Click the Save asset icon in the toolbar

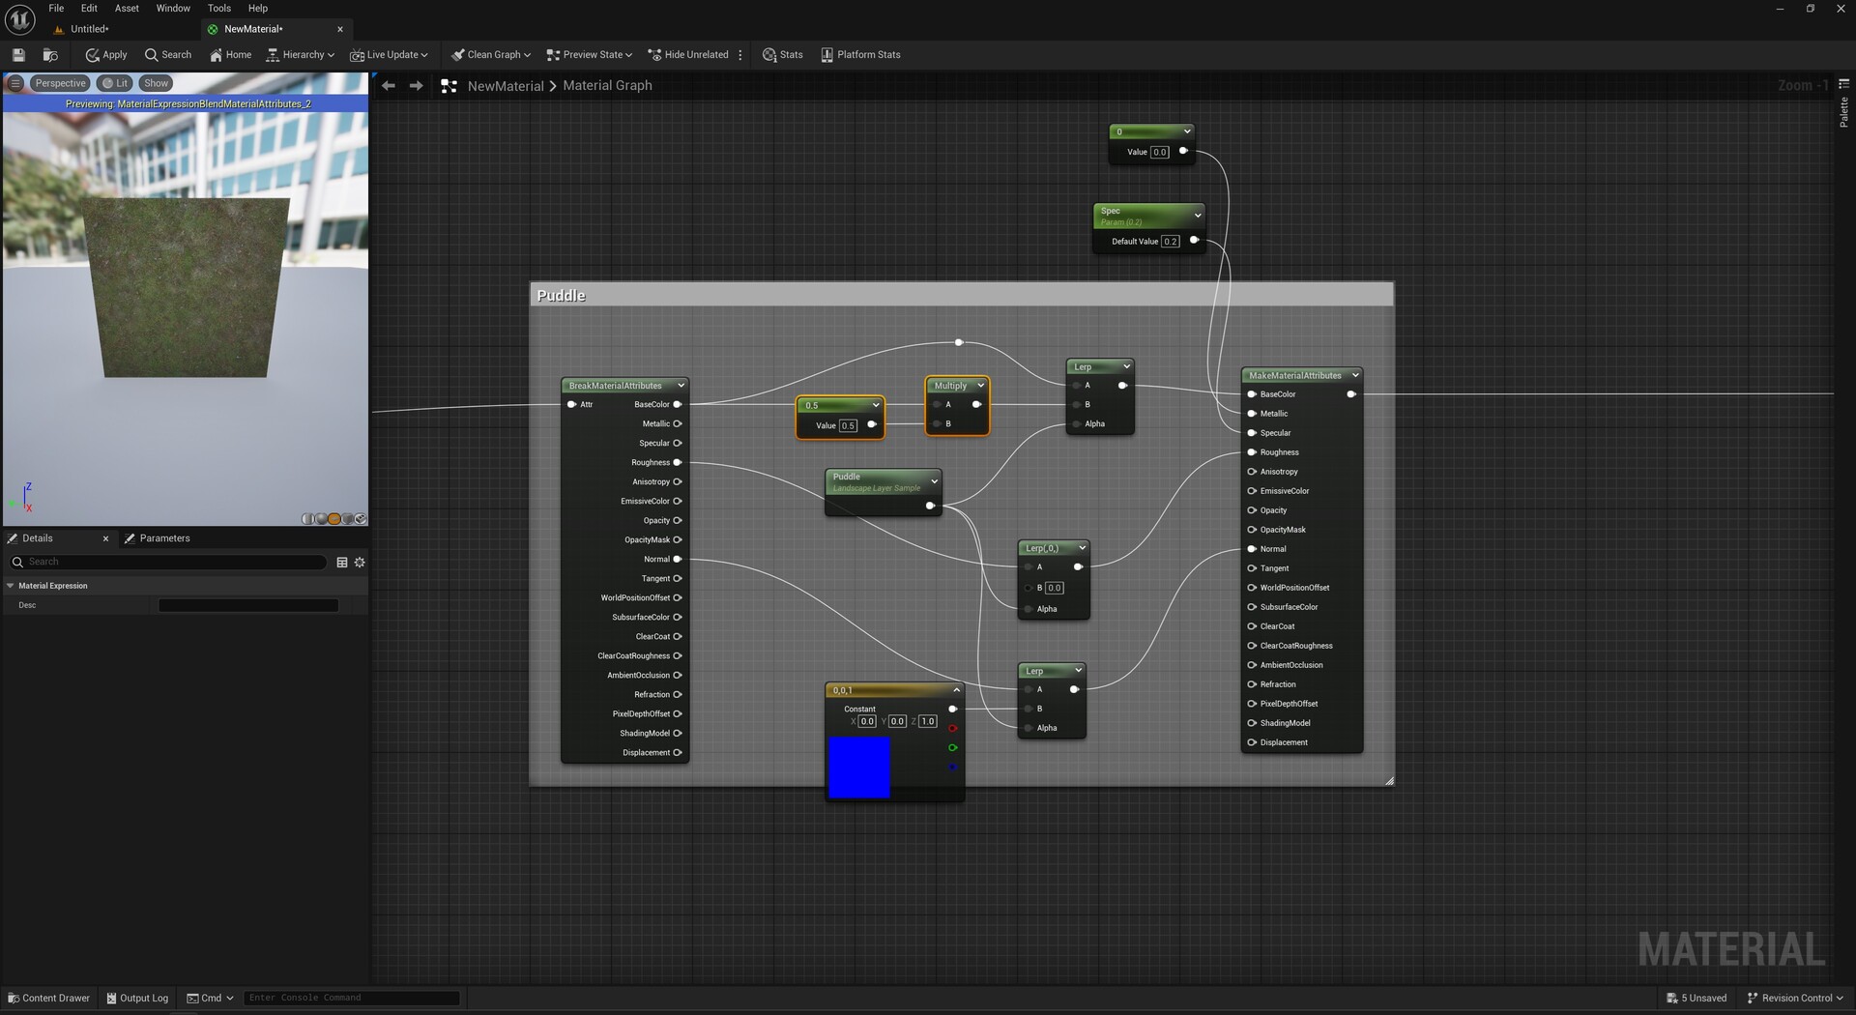point(18,55)
